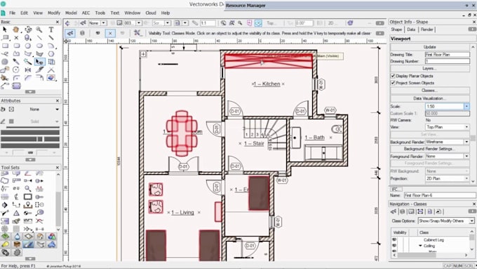Select the Fillet tool
Image resolution: width=477 pixels, height=269 pixels.
pyautogui.click(x=16, y=78)
